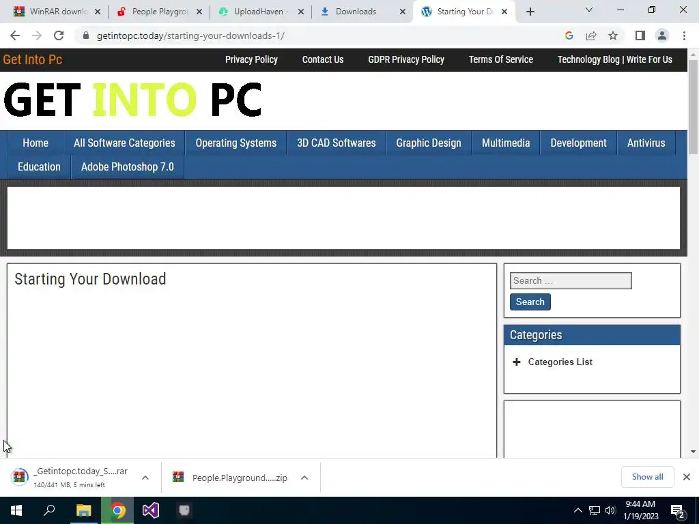The height and width of the screenshot is (524, 699).
Task: Open the notification center icon
Action: click(x=678, y=512)
